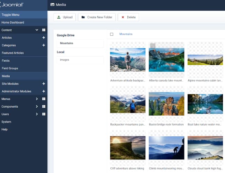This screenshot has height=173, width=225.
Task: Open the Users dashboard grid icon
Action: pos(44,114)
